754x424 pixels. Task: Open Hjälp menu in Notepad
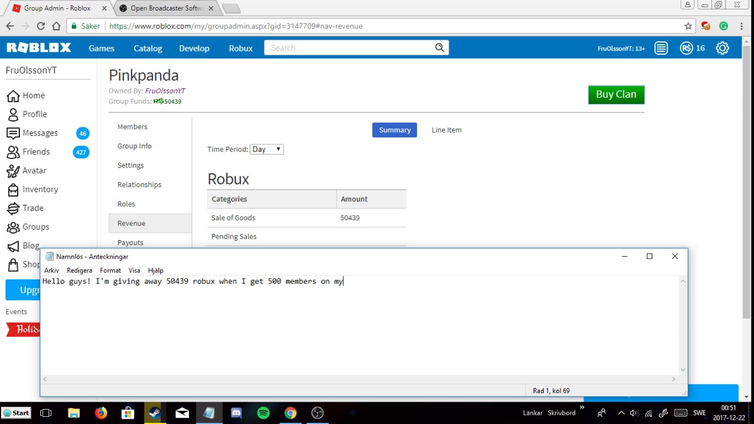[156, 270]
